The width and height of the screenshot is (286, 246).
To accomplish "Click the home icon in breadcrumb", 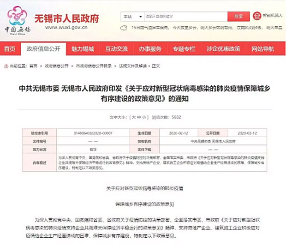I will [6, 66].
